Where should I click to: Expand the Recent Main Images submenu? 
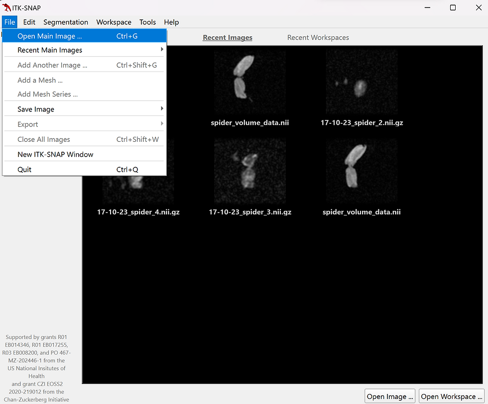click(84, 50)
